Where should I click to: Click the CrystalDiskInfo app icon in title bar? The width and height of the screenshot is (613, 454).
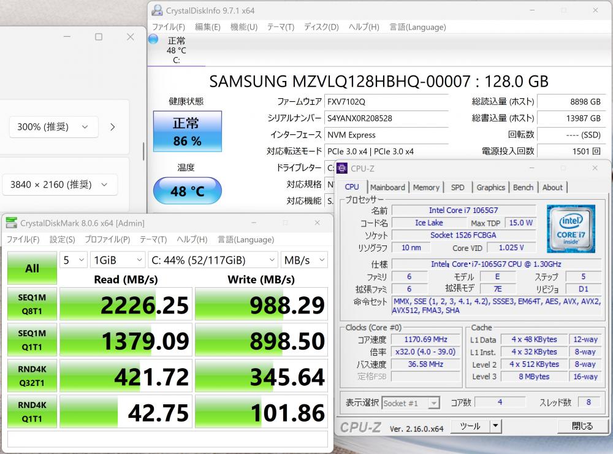click(x=158, y=10)
